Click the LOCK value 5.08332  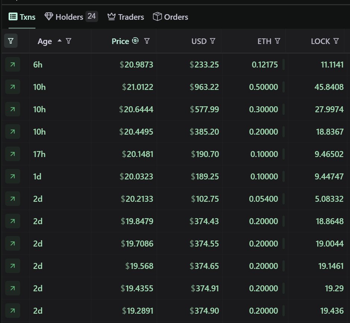click(x=329, y=199)
